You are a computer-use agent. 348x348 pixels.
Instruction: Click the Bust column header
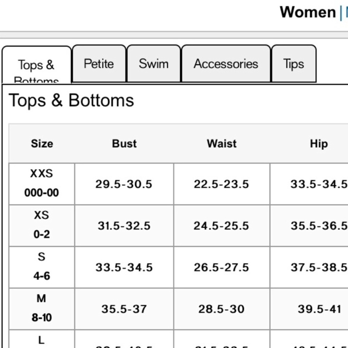point(124,143)
